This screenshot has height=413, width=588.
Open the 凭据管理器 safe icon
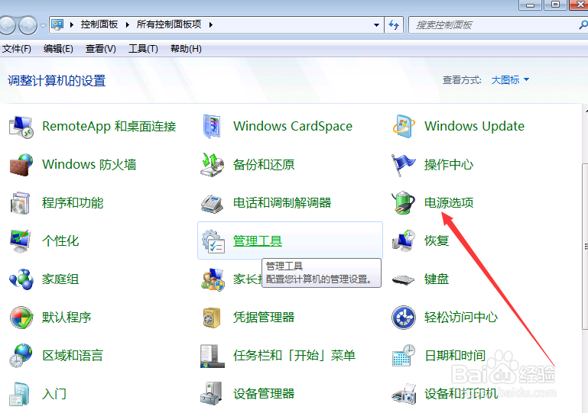click(x=212, y=318)
